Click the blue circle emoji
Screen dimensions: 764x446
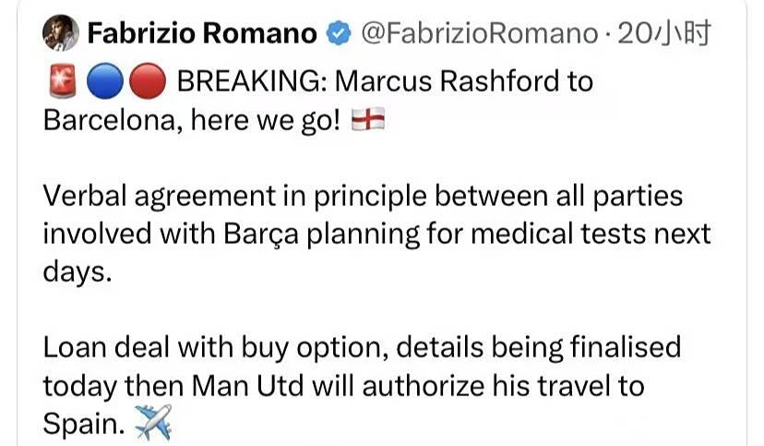(103, 83)
